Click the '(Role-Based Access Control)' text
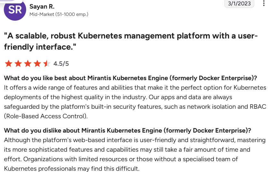268x172 pixels. pos(46,116)
